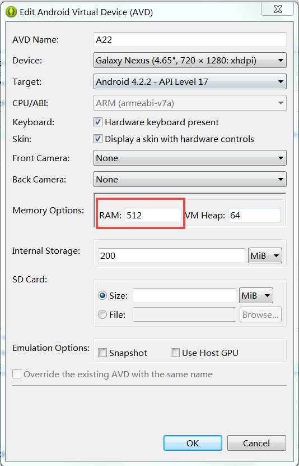The image size is (299, 466).
Task: Confirm changes with the OK button
Action: click(x=193, y=443)
